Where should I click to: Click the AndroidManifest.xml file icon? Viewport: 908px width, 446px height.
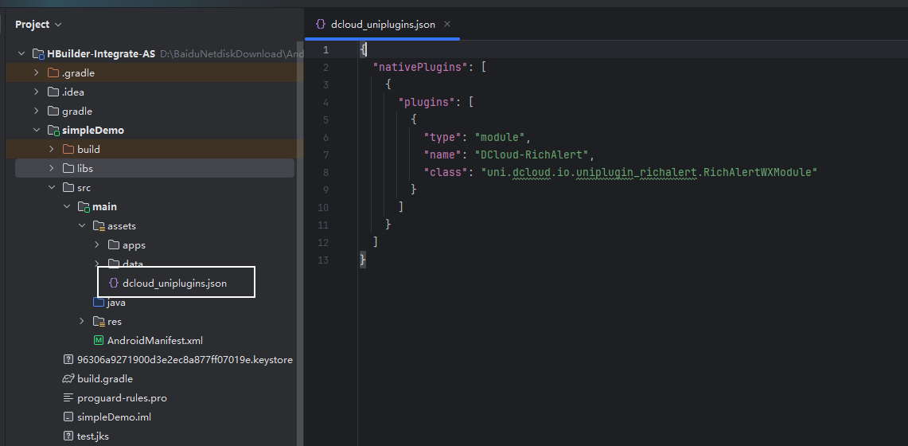99,341
